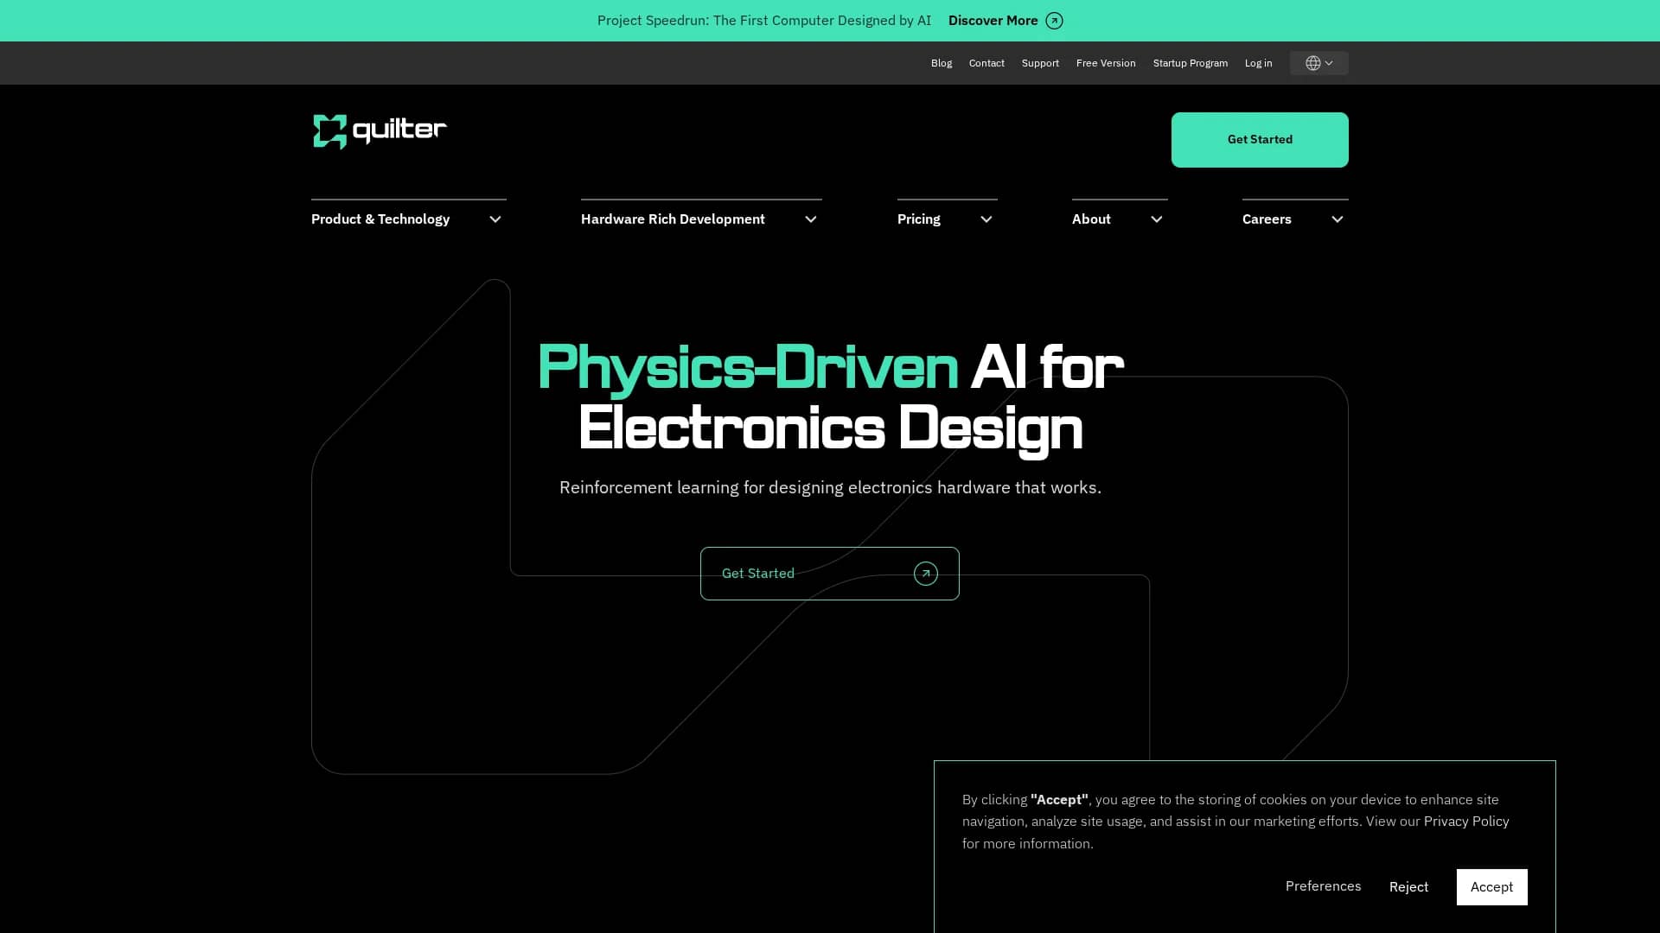Screen dimensions: 1660x933
Task: Reject cookies
Action: [1408, 887]
